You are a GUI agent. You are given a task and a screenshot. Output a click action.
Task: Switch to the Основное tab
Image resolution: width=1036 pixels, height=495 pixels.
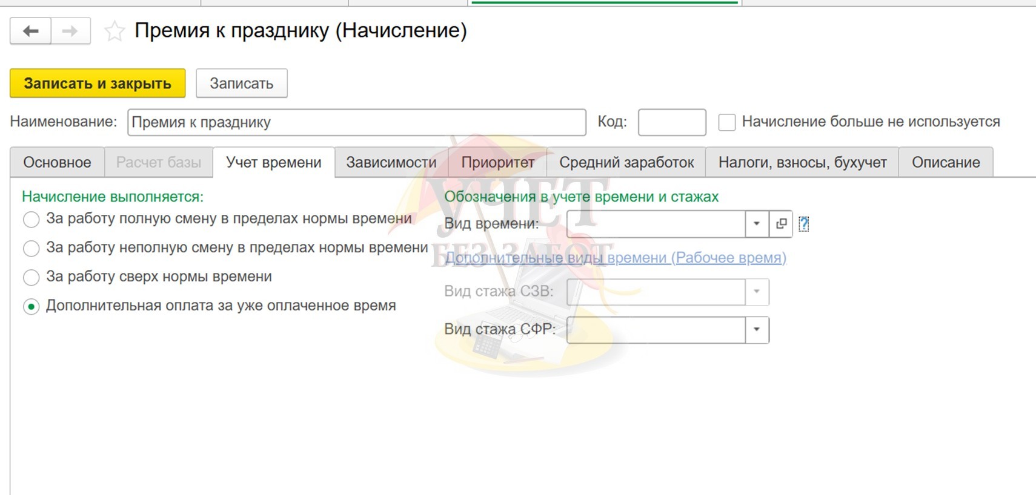click(57, 162)
